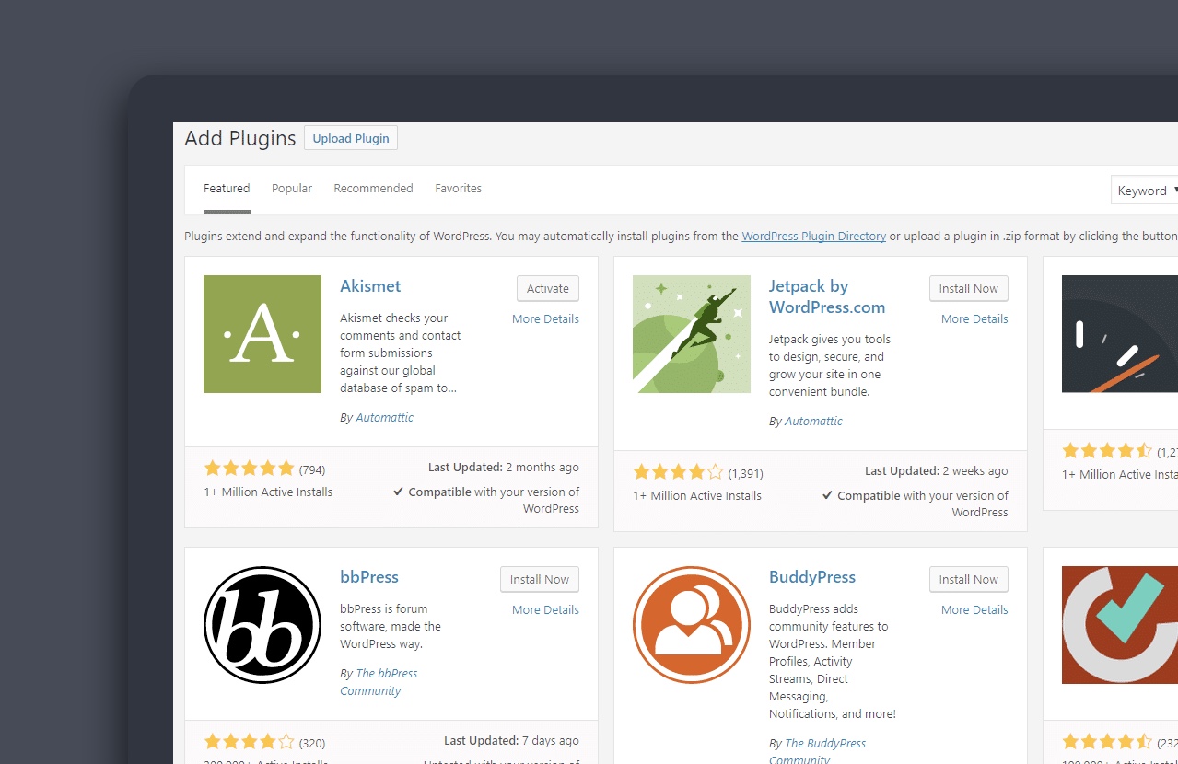The height and width of the screenshot is (764, 1178).
Task: Click the Automattic author link under Akismet
Action: [384, 418]
